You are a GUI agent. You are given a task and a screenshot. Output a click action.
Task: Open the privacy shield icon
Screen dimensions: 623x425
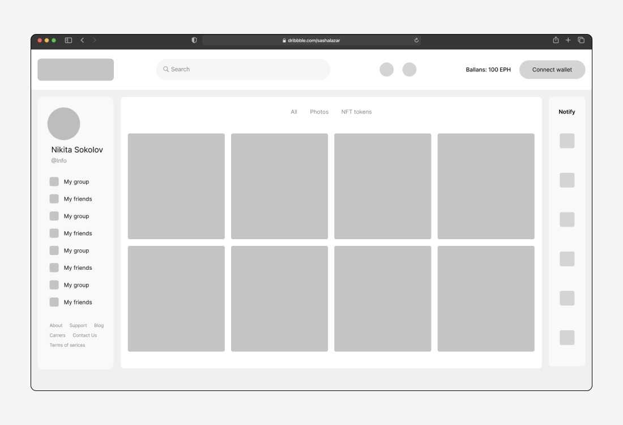pos(194,40)
